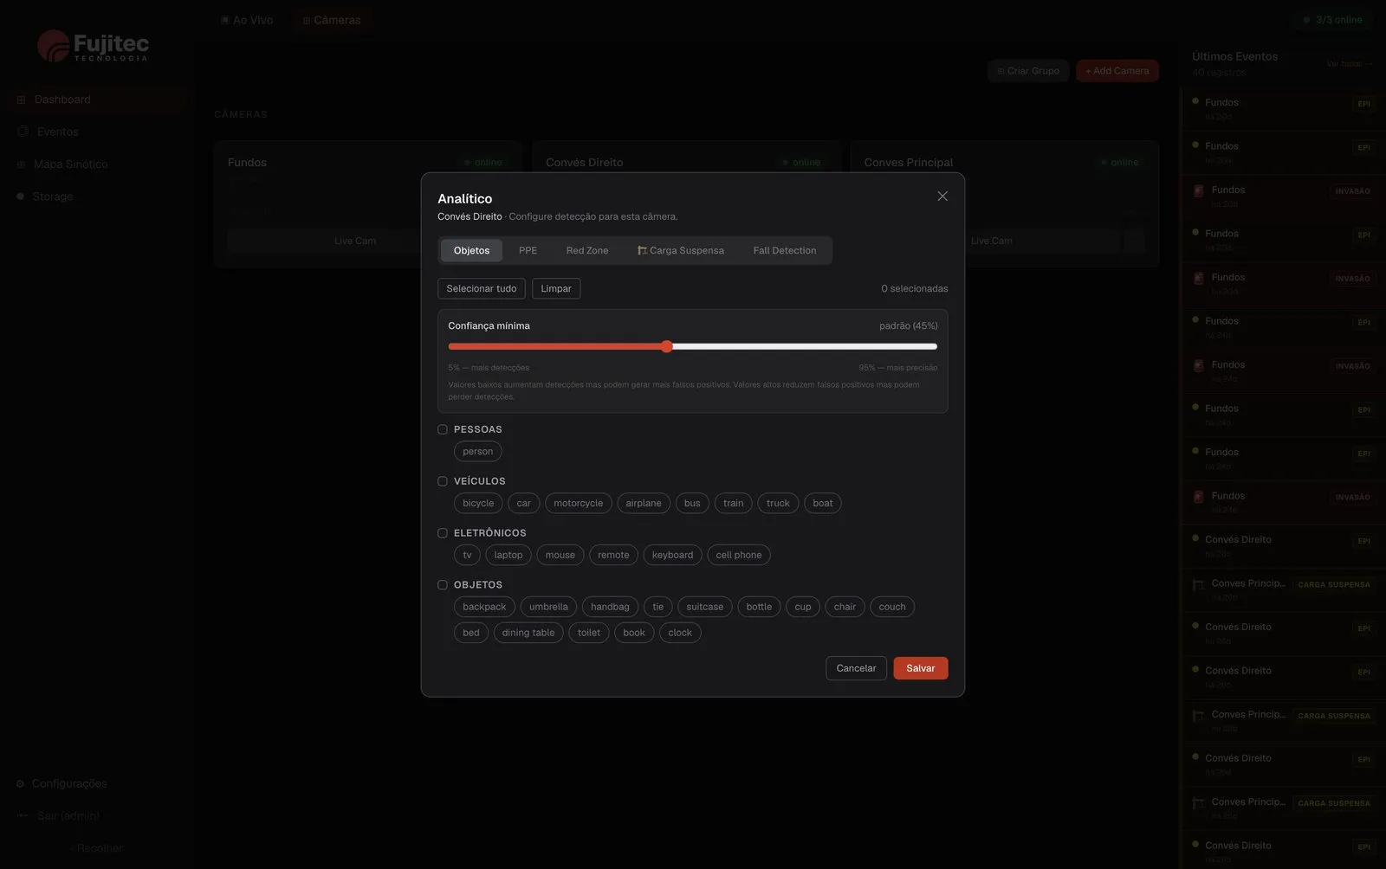Click the Confiança mínima slider handle
1386x869 pixels.
point(666,346)
